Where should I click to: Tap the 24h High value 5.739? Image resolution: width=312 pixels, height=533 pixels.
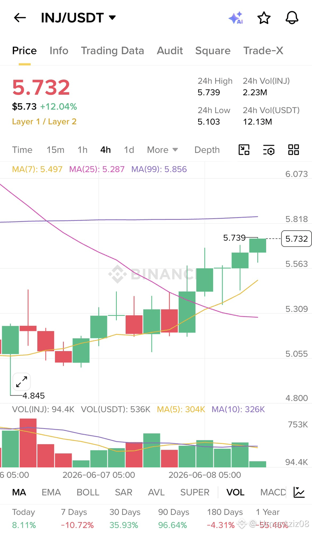209,92
